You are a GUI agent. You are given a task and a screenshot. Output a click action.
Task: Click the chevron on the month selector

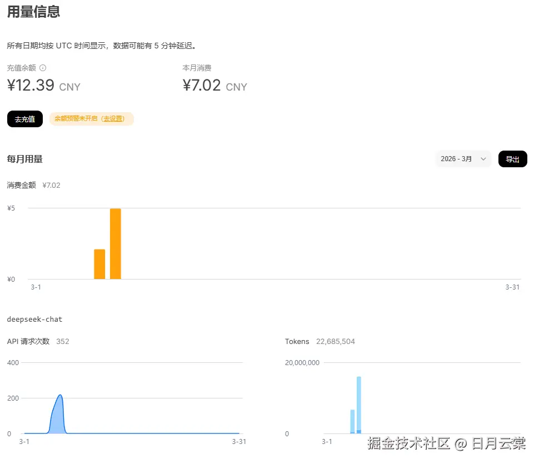(483, 159)
